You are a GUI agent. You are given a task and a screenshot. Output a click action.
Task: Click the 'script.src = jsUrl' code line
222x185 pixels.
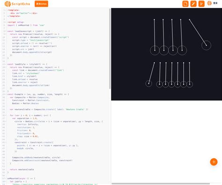click(x=23, y=49)
